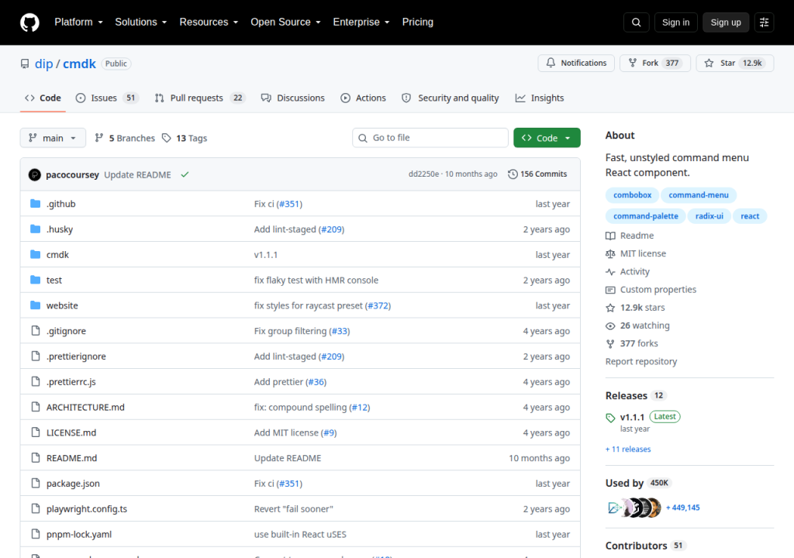Go to the Pricing page
794x558 pixels.
pos(418,22)
